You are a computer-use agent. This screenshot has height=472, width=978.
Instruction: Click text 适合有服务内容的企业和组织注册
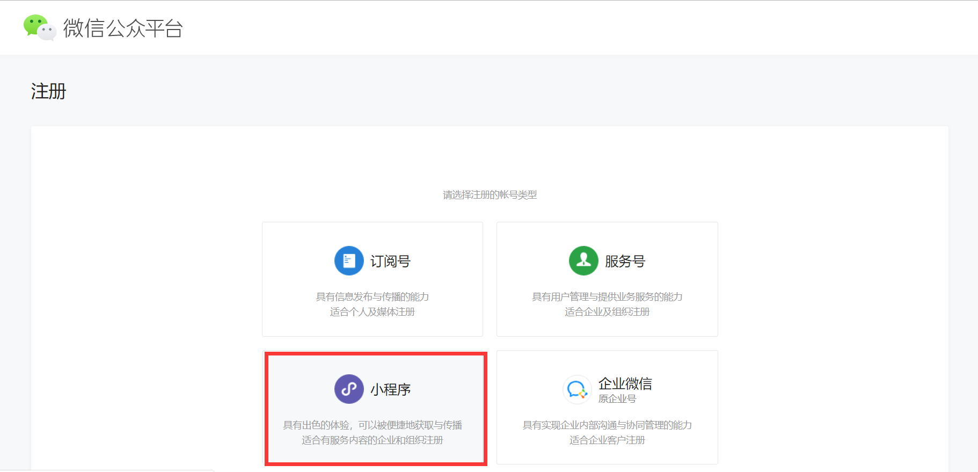point(373,440)
